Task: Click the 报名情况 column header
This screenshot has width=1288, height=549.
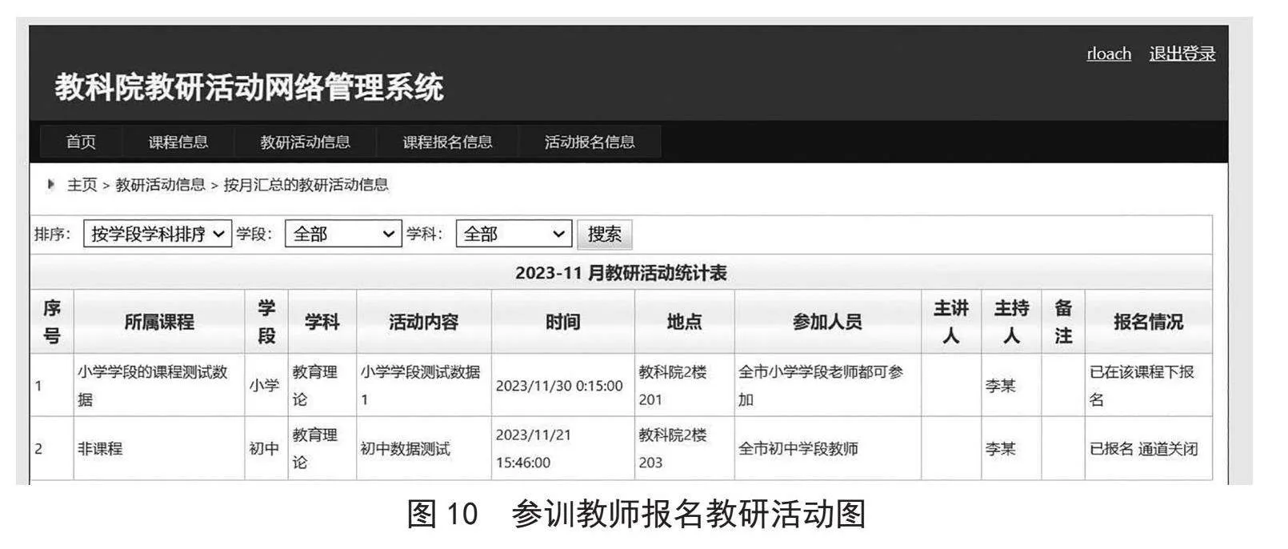Action: click(1149, 322)
